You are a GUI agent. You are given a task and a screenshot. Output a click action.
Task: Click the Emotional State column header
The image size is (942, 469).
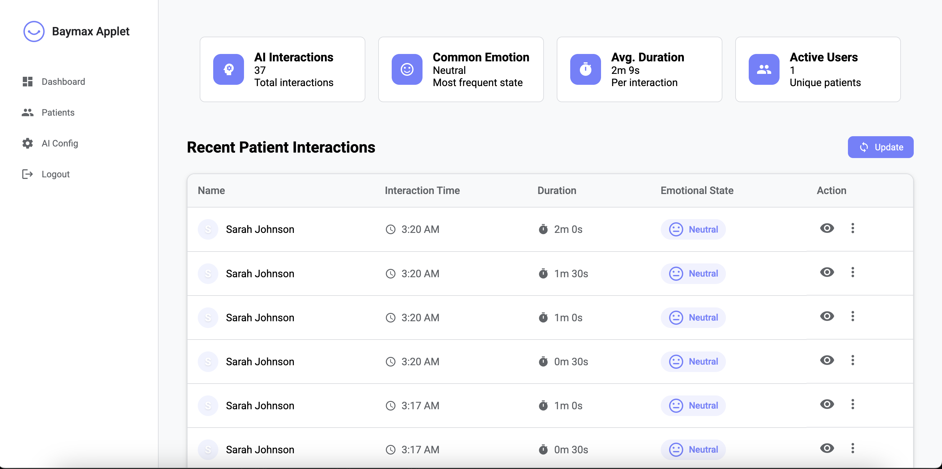click(x=697, y=190)
